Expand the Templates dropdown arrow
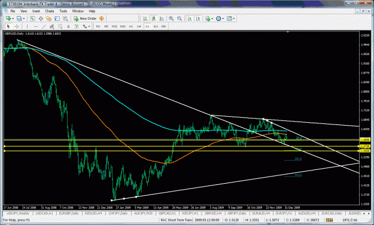Image resolution: width=374 pixels, height=225 pixels. [234, 19]
